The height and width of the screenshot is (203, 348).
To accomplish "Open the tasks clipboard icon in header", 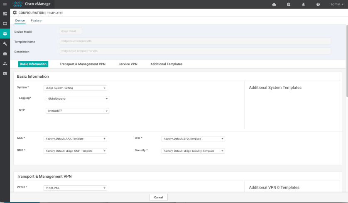I will (x=289, y=4).
